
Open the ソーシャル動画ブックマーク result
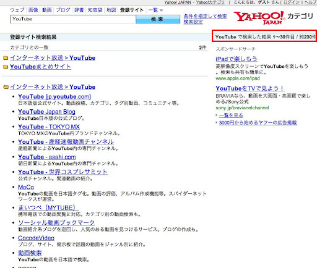56,222
